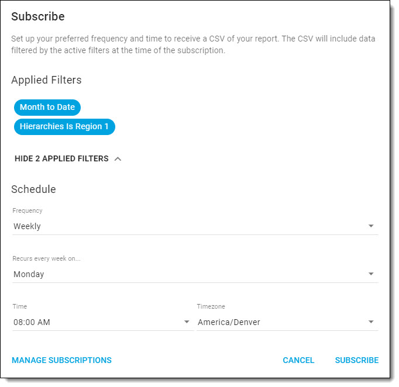Click the Frequency field's dropdown arrow

(x=371, y=226)
